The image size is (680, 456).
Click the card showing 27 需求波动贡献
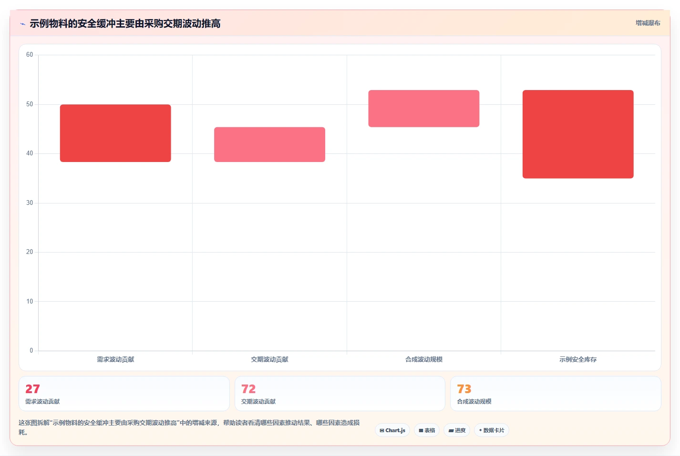[x=124, y=394]
